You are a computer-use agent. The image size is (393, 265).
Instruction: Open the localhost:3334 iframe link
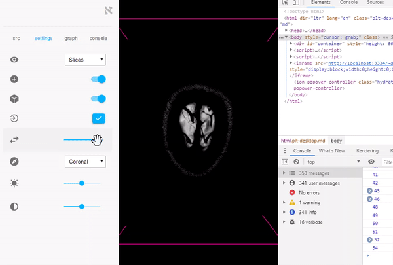360,63
